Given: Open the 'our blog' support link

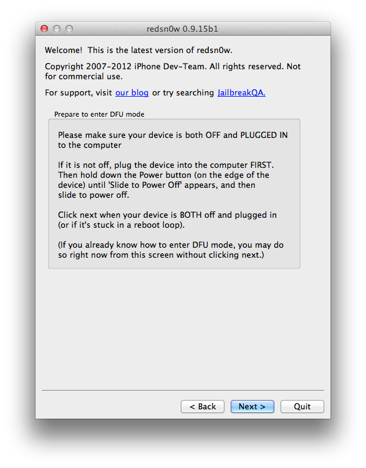Looking at the screenshot, I should (x=132, y=93).
